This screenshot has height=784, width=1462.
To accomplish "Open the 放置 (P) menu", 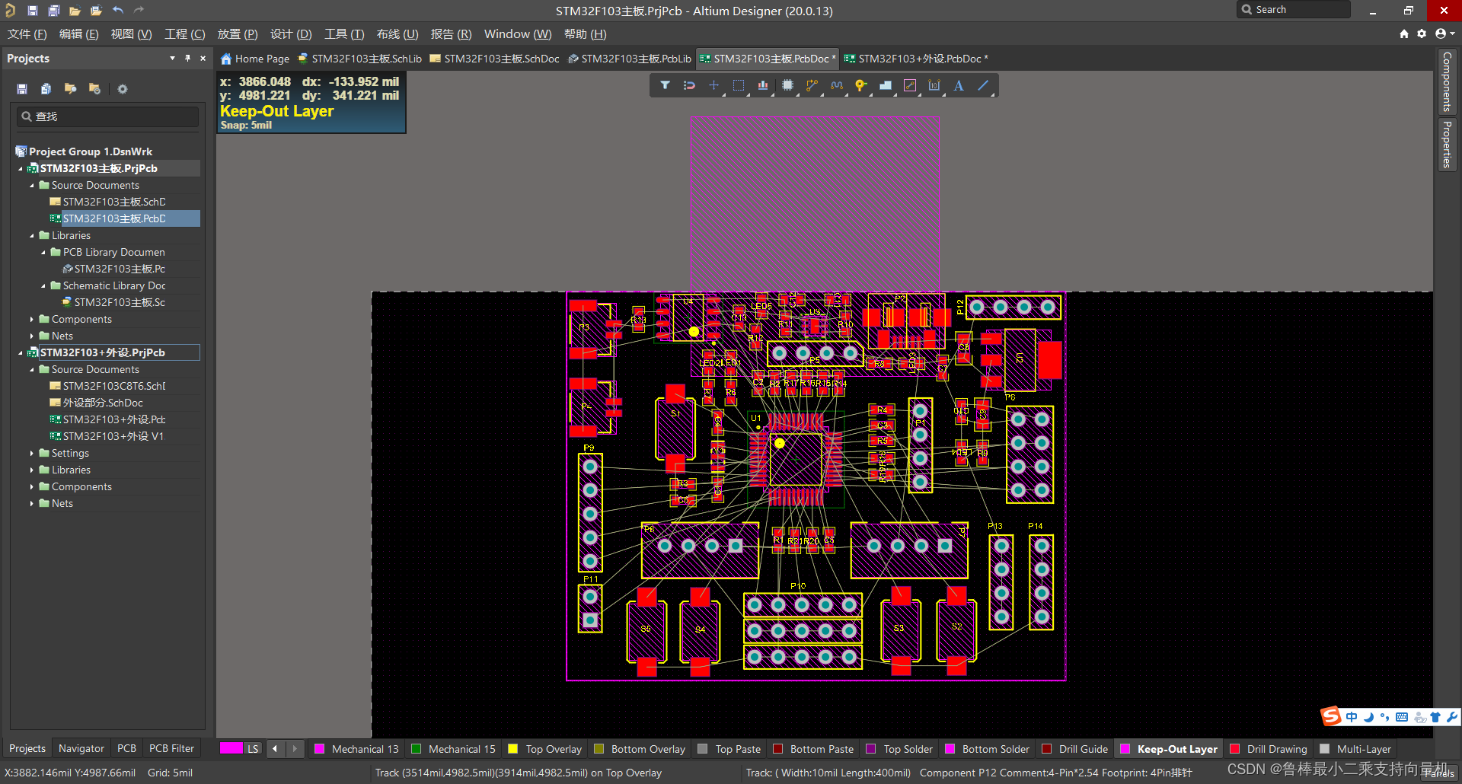I will click(238, 34).
